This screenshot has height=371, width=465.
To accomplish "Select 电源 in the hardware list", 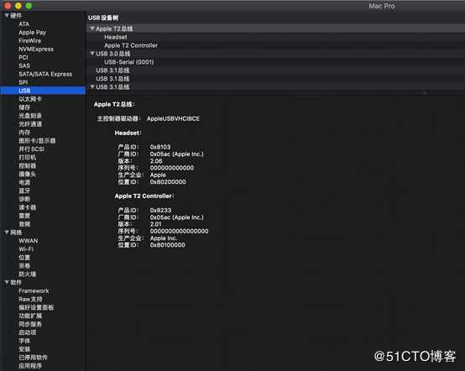I will [x=24, y=182].
